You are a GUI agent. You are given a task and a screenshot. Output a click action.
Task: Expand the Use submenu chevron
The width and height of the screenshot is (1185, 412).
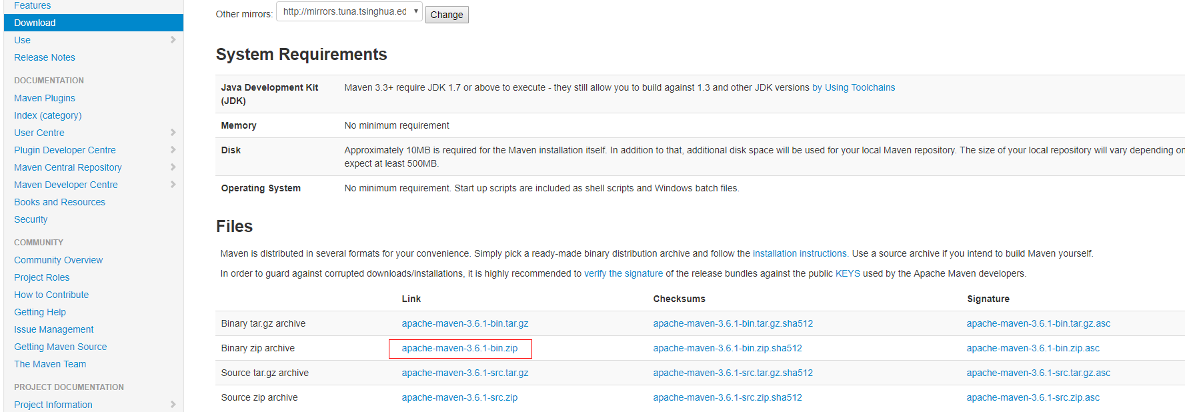173,40
